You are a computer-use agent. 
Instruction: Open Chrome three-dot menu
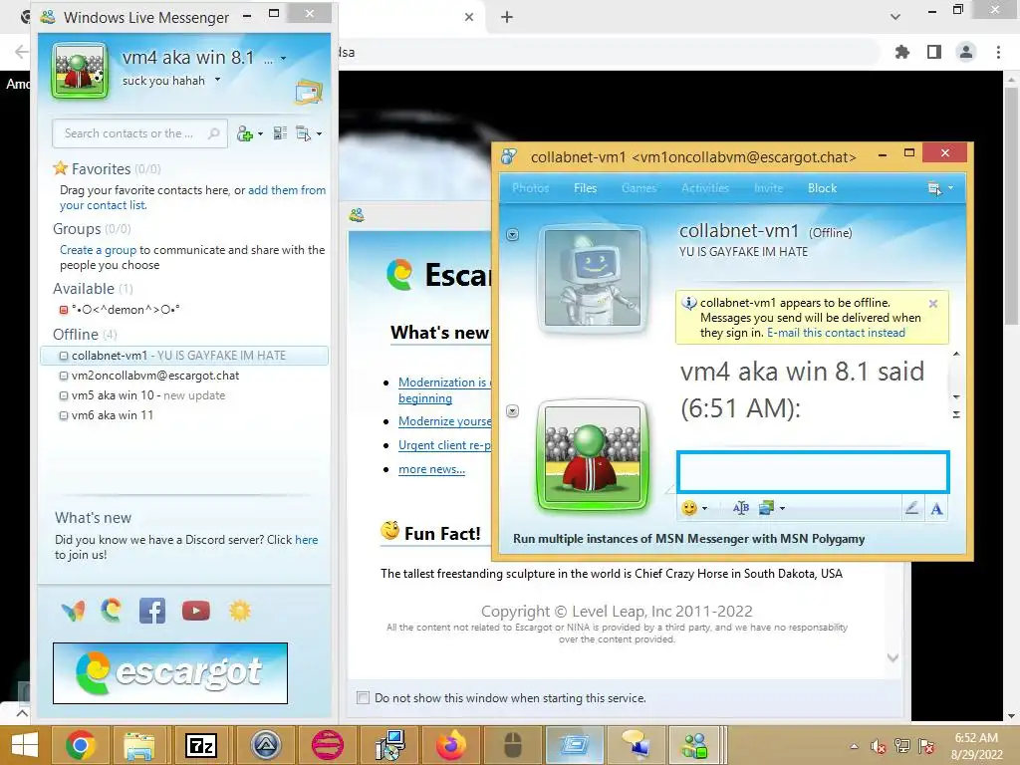(998, 52)
